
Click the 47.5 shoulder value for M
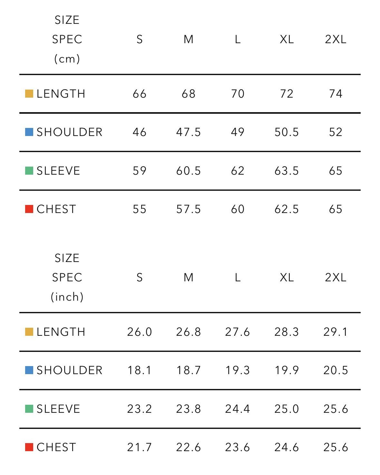point(189,132)
